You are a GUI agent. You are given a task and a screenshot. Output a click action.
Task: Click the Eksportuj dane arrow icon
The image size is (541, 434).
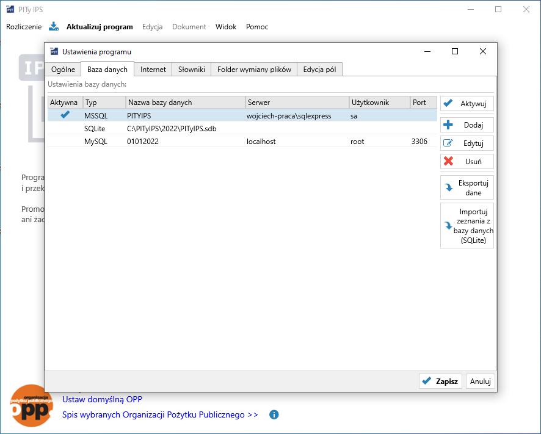(449, 188)
